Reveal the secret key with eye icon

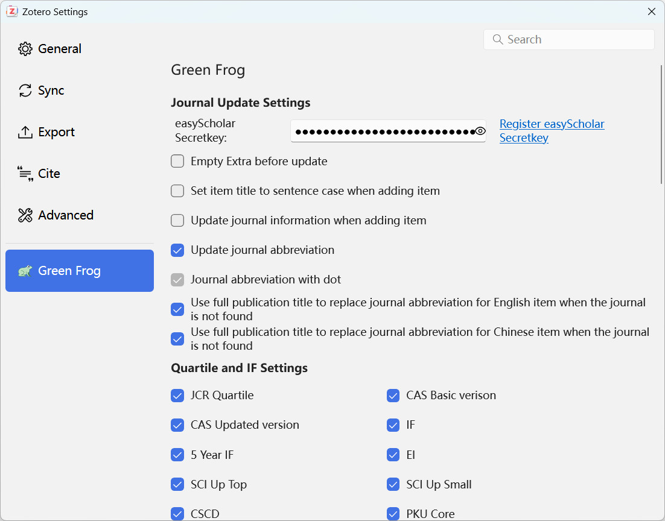pyautogui.click(x=480, y=131)
